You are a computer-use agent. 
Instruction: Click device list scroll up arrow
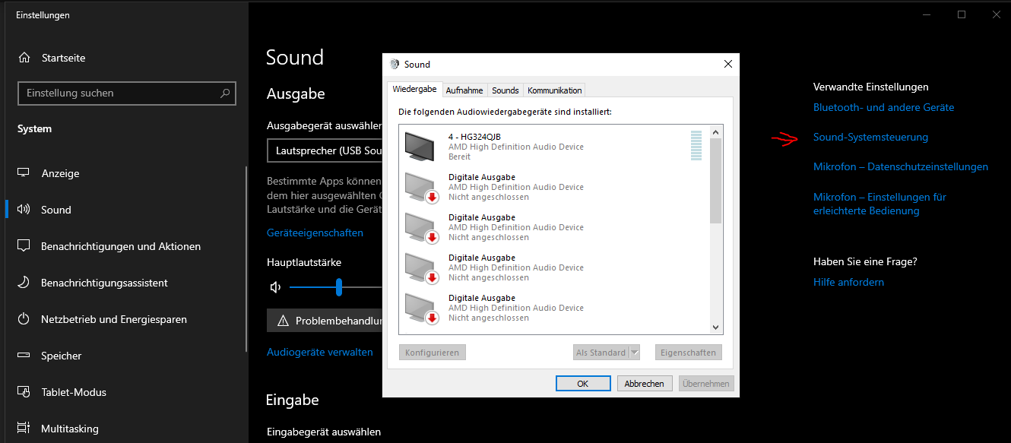(715, 132)
